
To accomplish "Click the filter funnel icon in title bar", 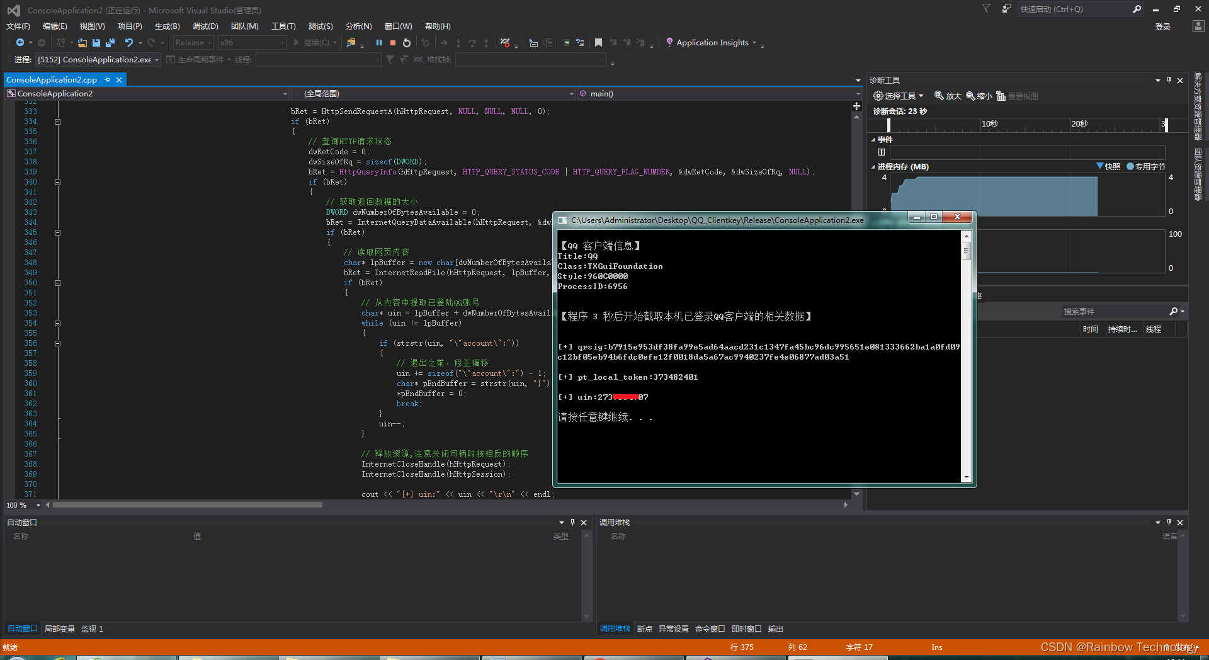I will point(987,8).
